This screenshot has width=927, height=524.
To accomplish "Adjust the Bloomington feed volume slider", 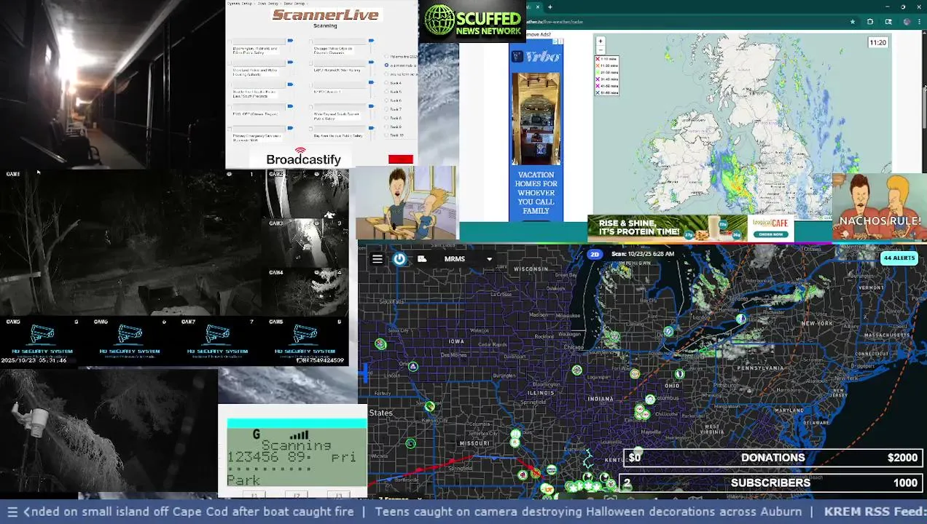I will [290, 41].
